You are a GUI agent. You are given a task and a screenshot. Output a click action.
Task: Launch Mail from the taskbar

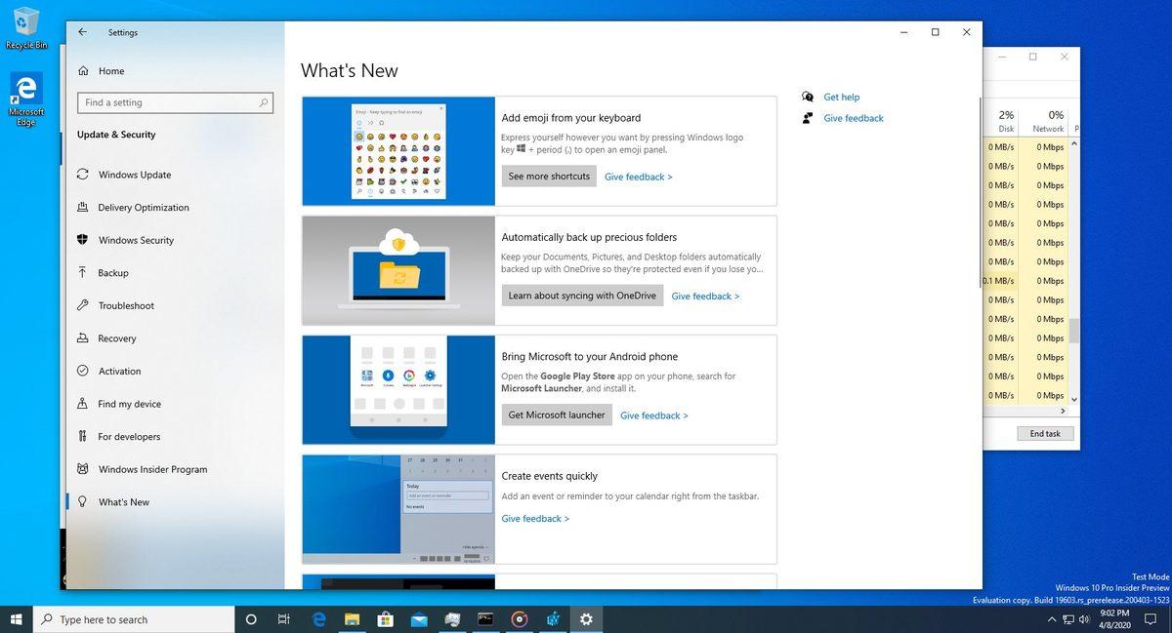[419, 618]
